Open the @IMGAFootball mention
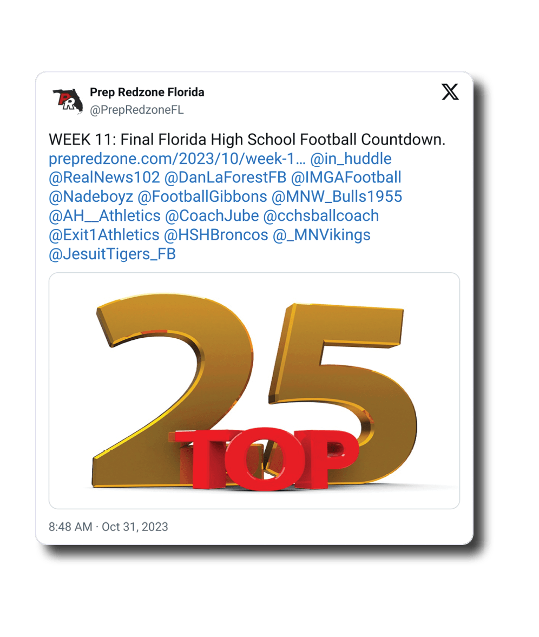539x637 pixels. click(x=346, y=178)
